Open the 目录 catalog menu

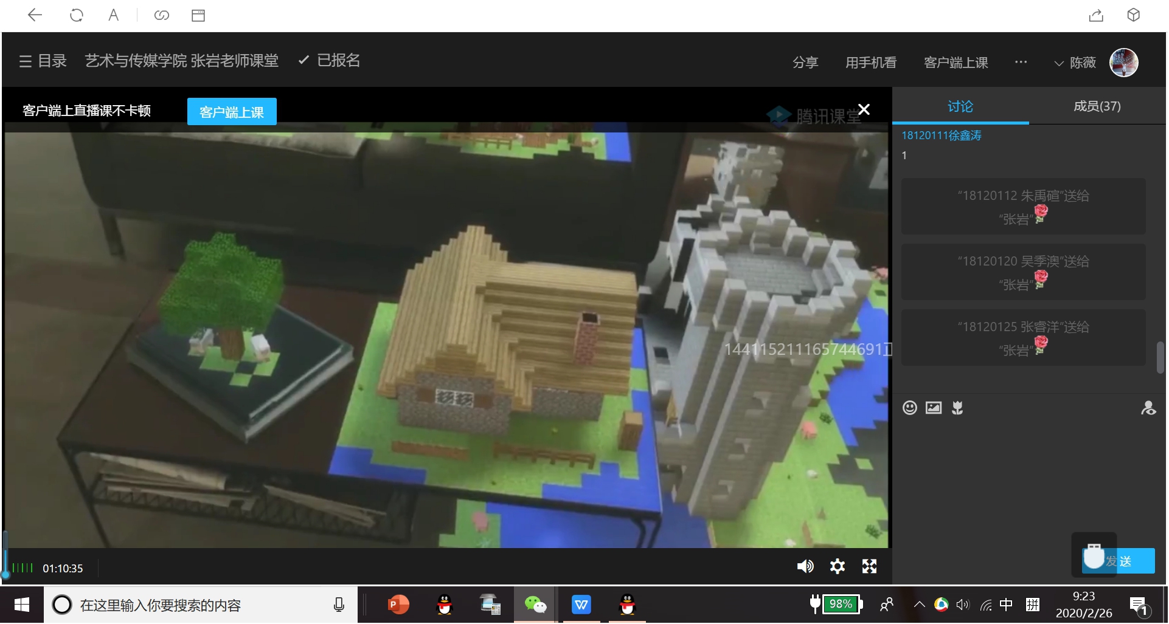click(x=43, y=61)
